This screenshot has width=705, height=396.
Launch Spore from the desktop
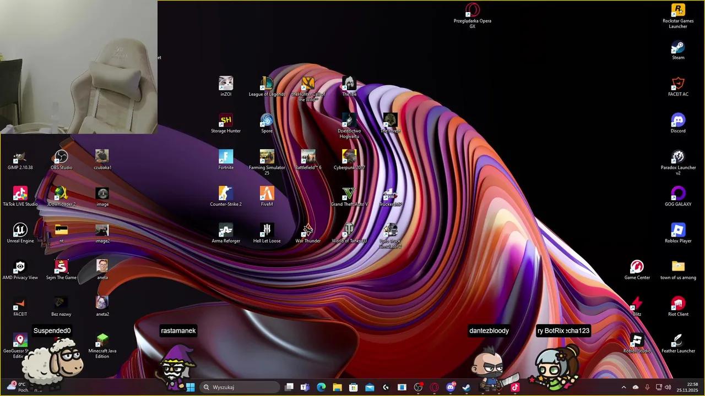pyautogui.click(x=267, y=123)
